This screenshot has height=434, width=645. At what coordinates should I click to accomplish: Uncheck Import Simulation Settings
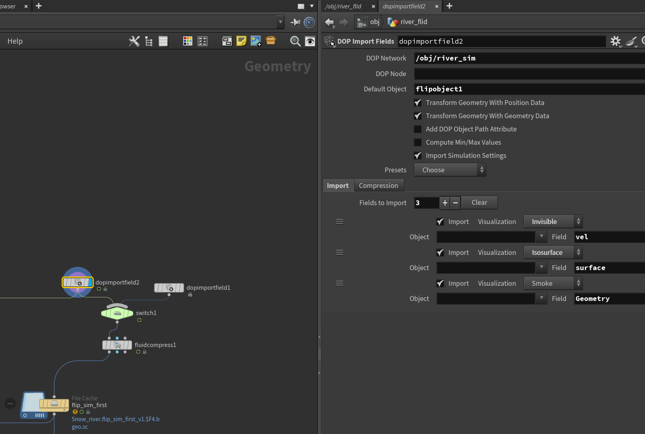pyautogui.click(x=418, y=155)
